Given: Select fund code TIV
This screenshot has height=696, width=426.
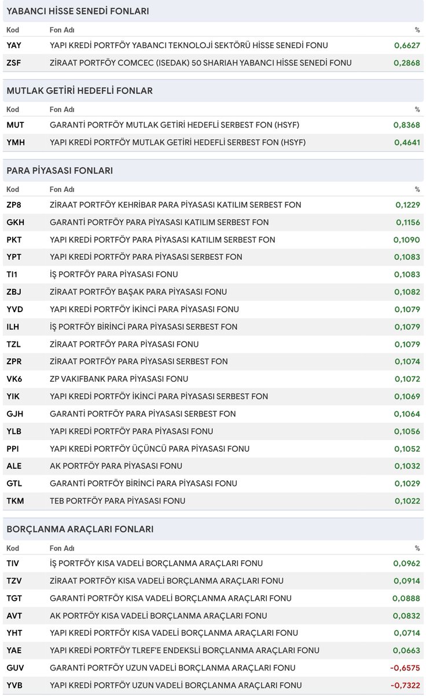Looking at the screenshot, I should [x=13, y=563].
